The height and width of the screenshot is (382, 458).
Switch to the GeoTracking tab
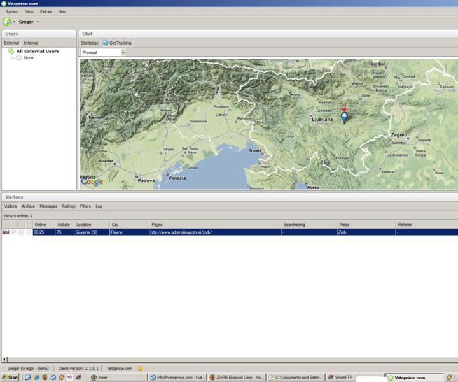coord(117,43)
